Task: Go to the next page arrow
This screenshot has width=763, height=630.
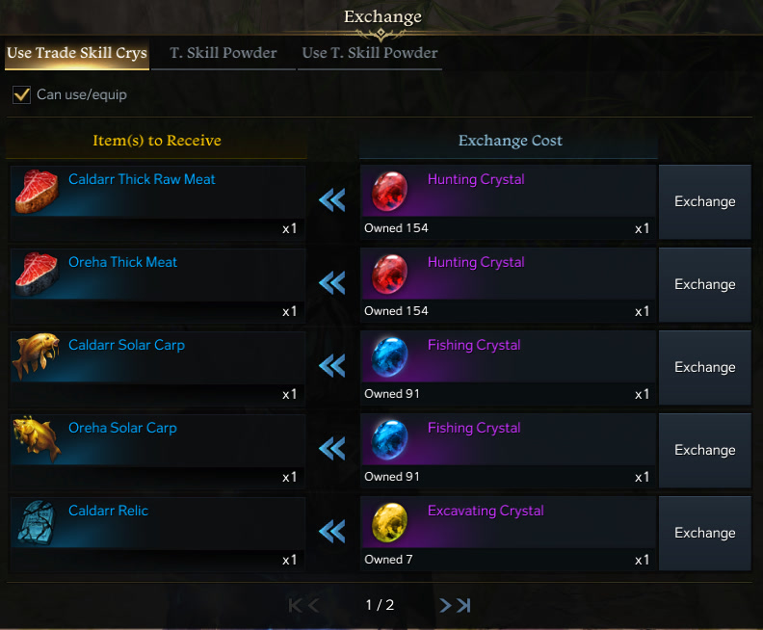Action: [x=445, y=605]
